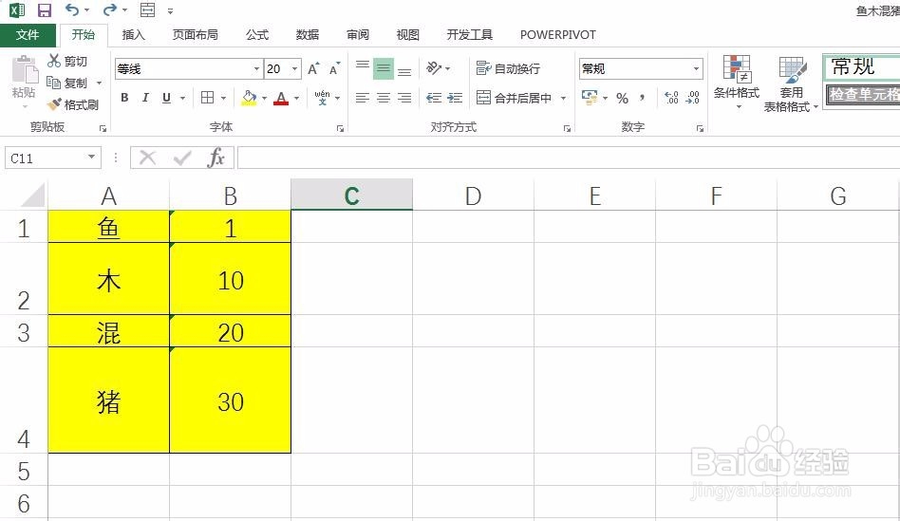Increase decimal places
The width and height of the screenshot is (900, 521).
671,98
